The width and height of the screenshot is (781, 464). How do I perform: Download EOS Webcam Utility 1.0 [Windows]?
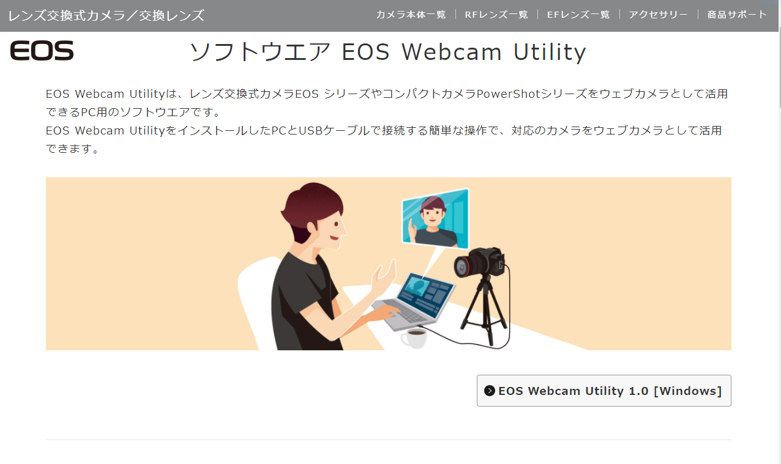[x=603, y=391]
